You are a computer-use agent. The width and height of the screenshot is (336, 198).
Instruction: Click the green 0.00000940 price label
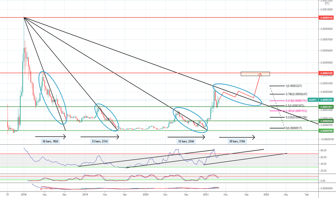click(x=326, y=121)
